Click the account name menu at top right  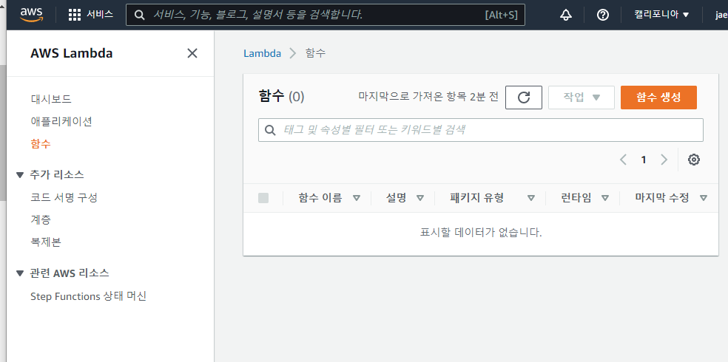tap(721, 15)
